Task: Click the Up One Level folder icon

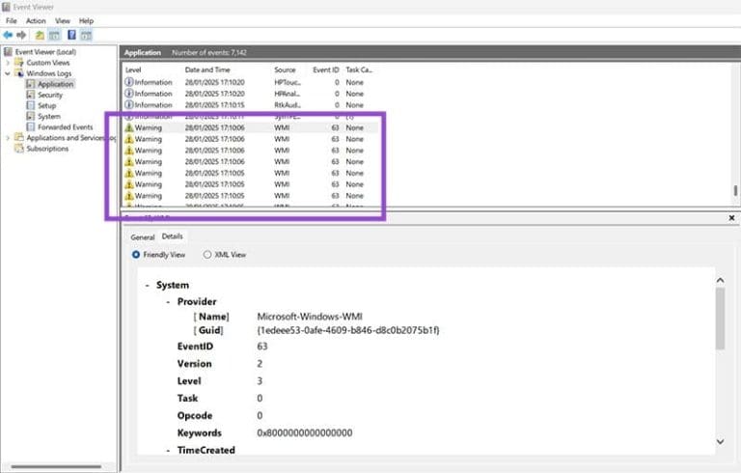Action: [x=40, y=35]
